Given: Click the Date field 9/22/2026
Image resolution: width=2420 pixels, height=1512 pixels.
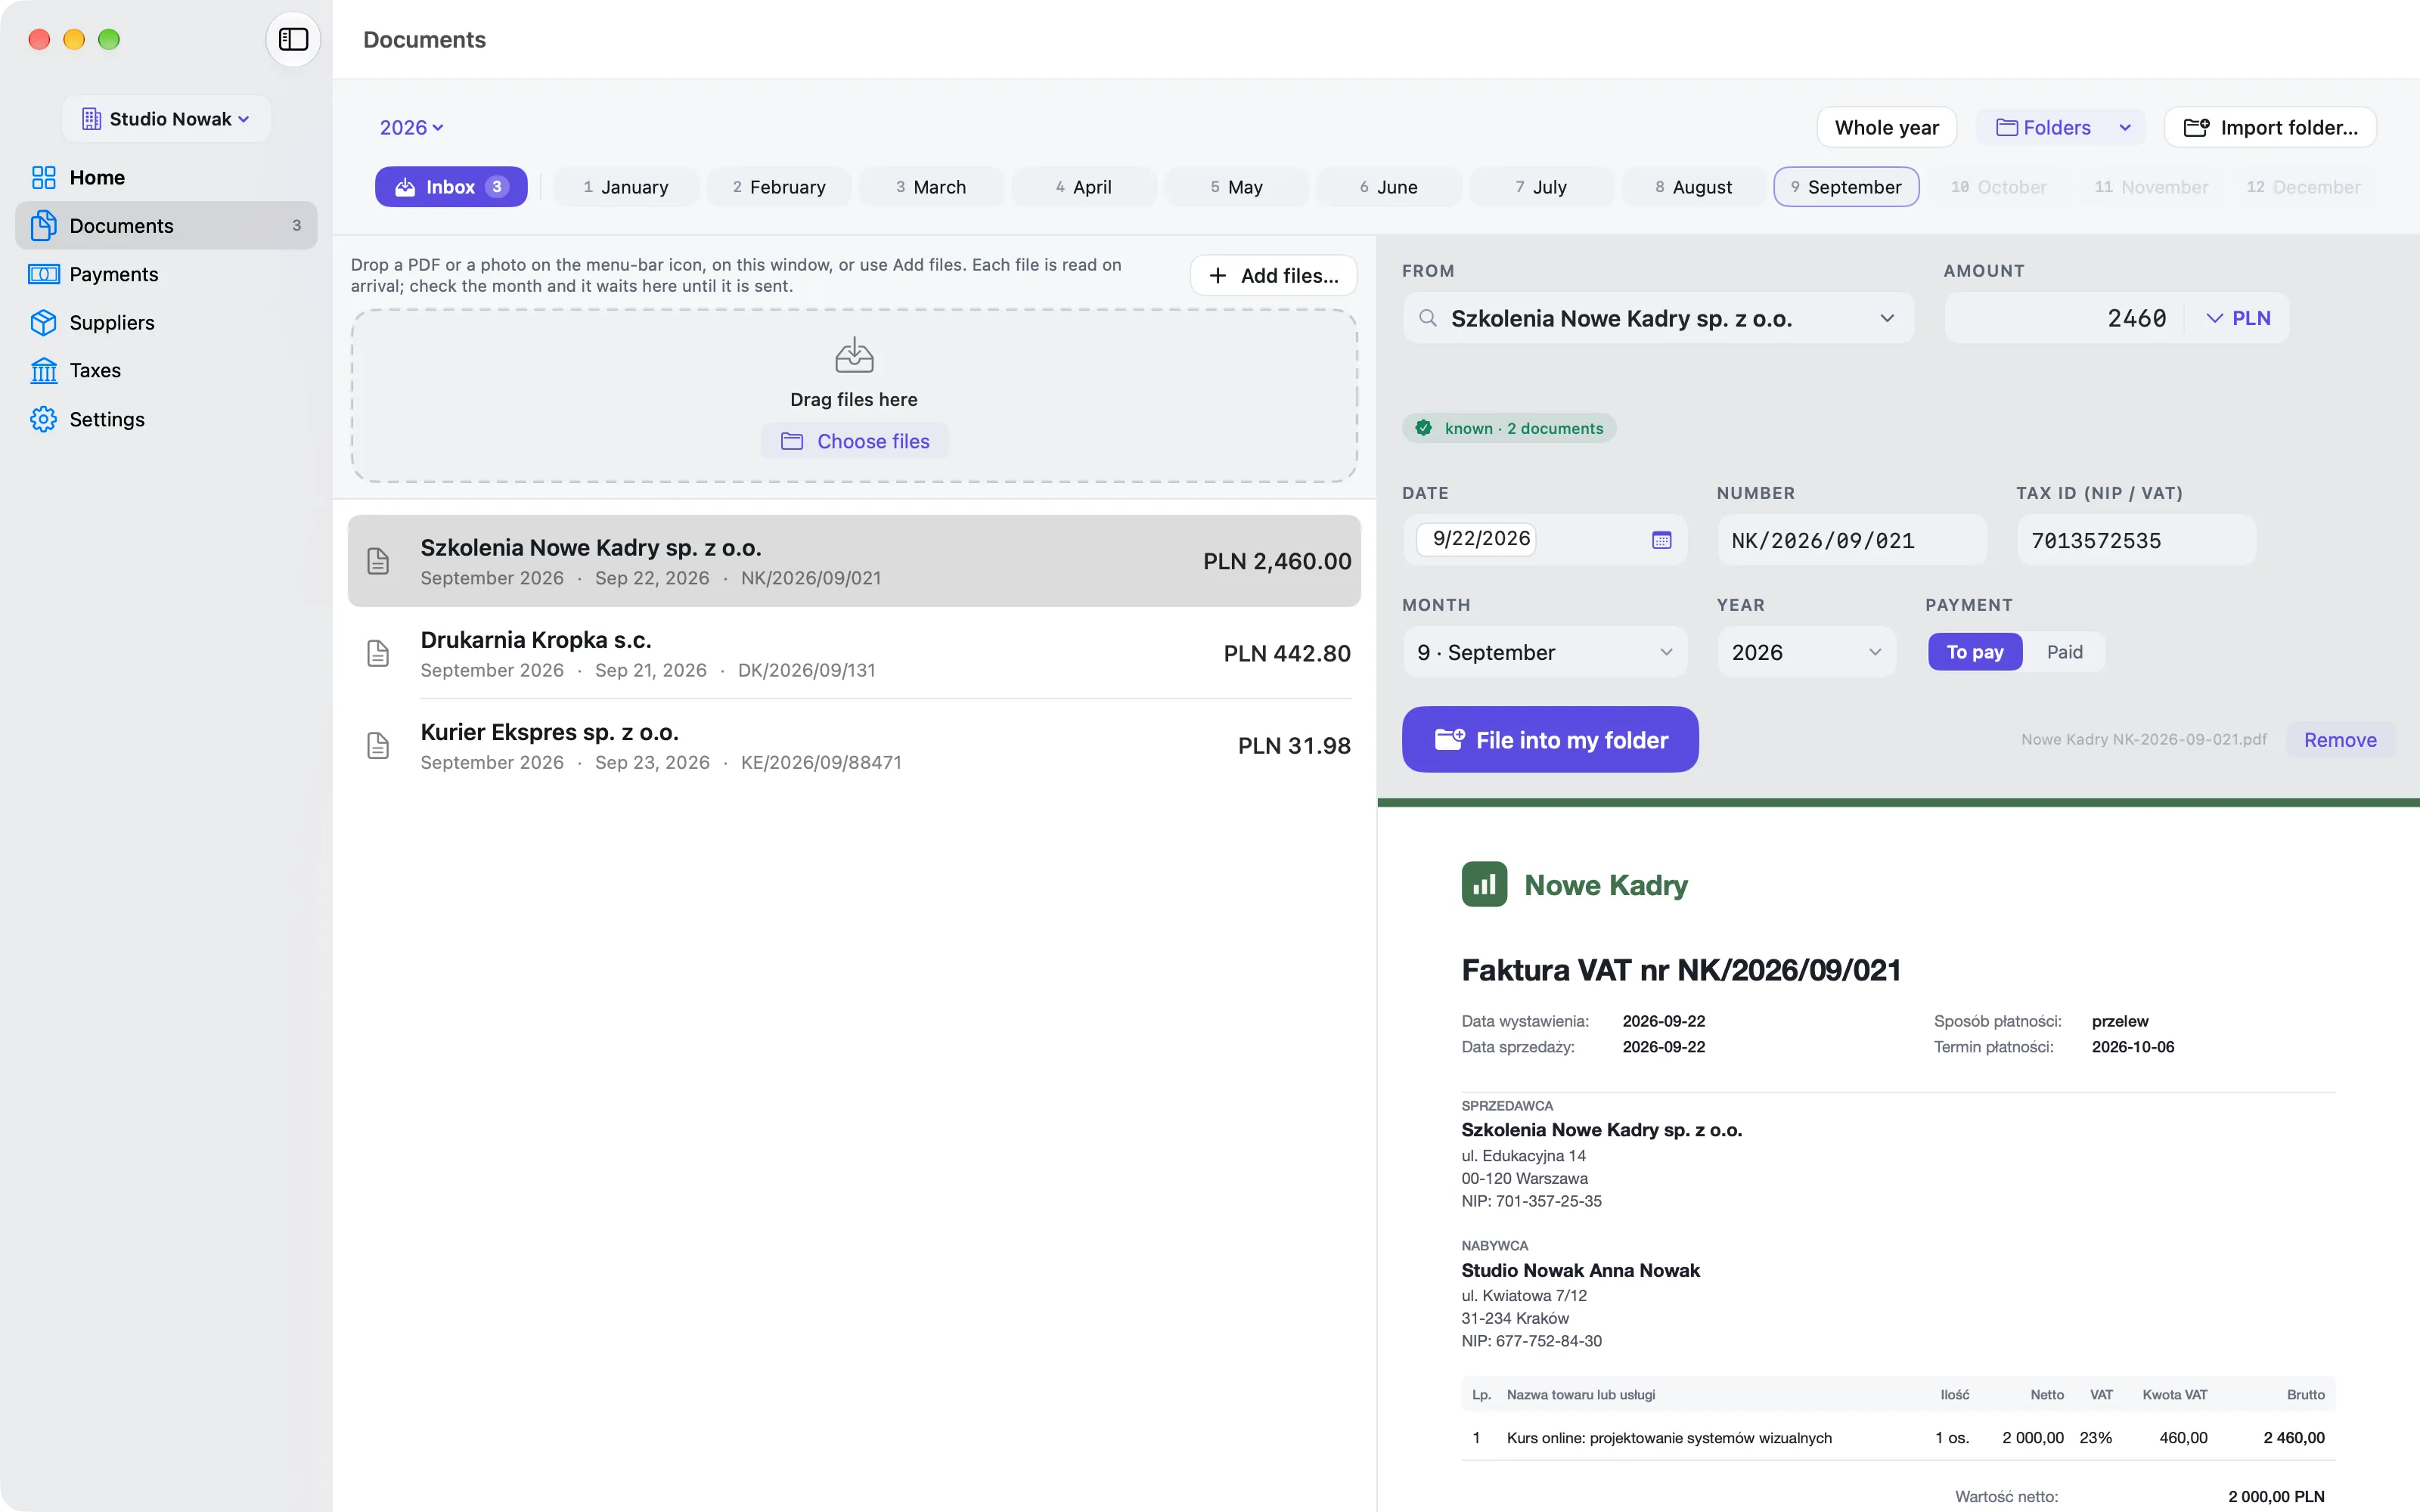Looking at the screenshot, I should (1545, 540).
